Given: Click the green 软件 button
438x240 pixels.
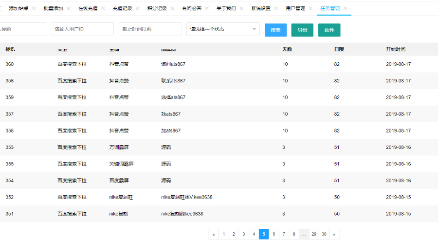Looking at the screenshot, I should pyautogui.click(x=329, y=30).
